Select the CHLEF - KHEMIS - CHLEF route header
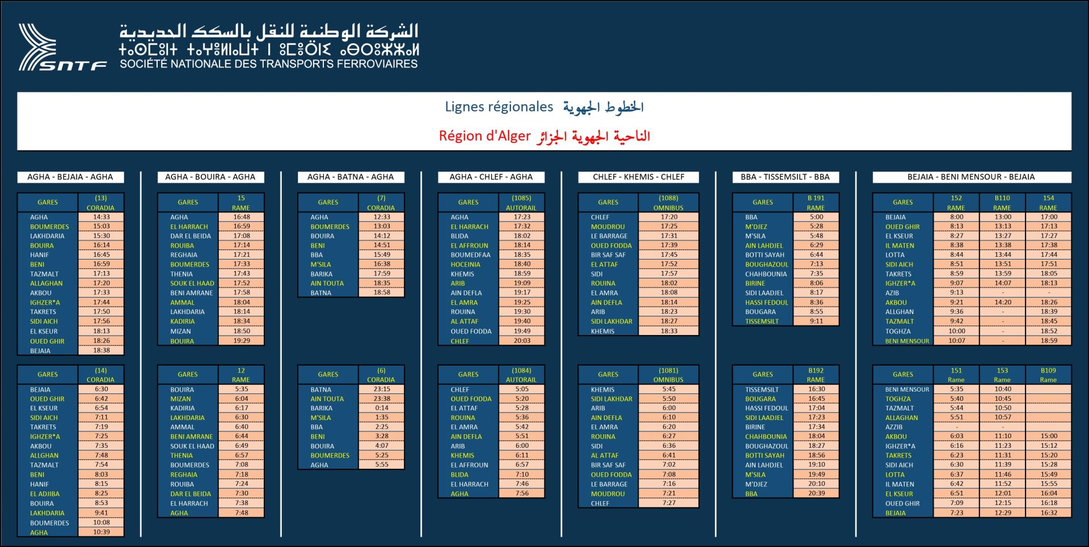1089x547 pixels. [639, 177]
